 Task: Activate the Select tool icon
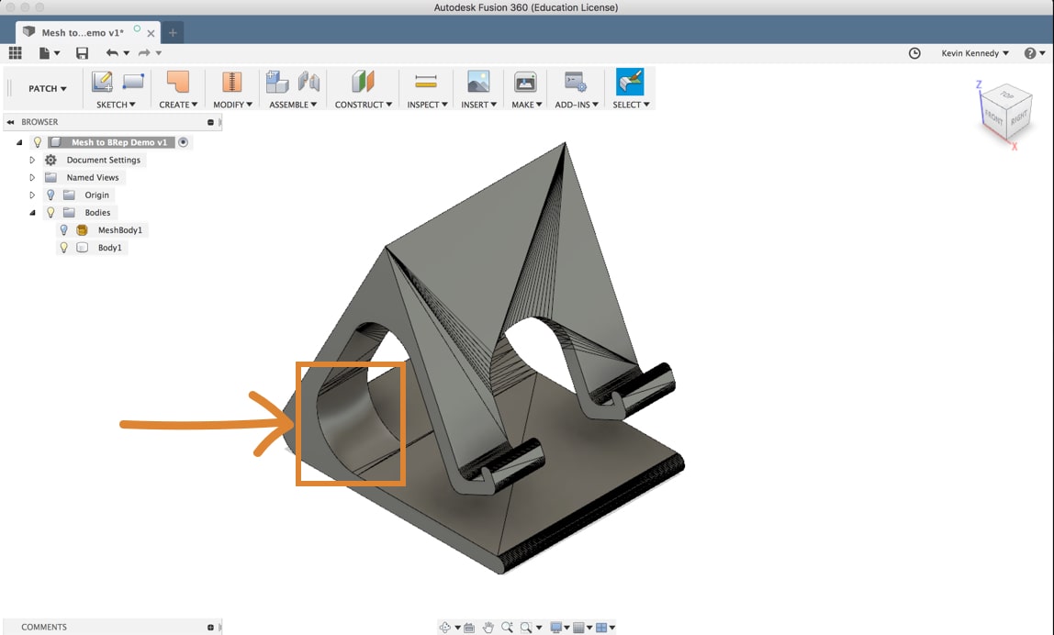(x=630, y=82)
